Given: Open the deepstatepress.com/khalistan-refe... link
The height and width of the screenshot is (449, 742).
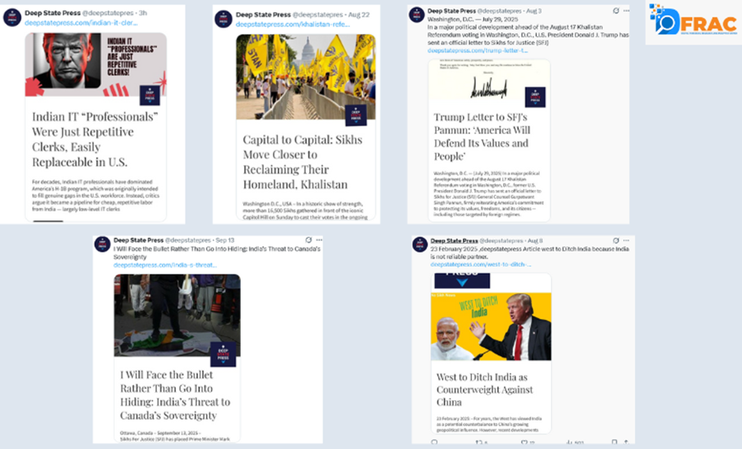Looking at the screenshot, I should coord(292,24).
